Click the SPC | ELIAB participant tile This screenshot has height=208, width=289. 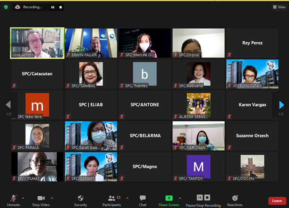(91, 105)
